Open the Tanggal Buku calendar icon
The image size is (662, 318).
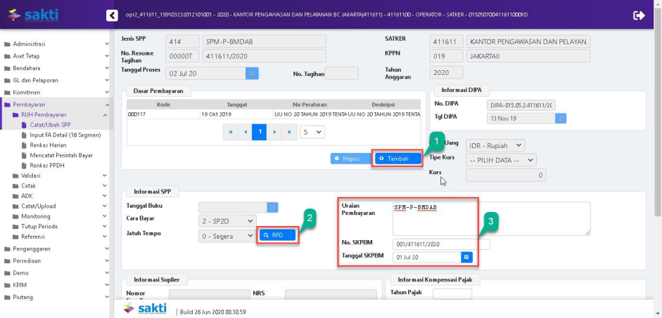tap(273, 207)
